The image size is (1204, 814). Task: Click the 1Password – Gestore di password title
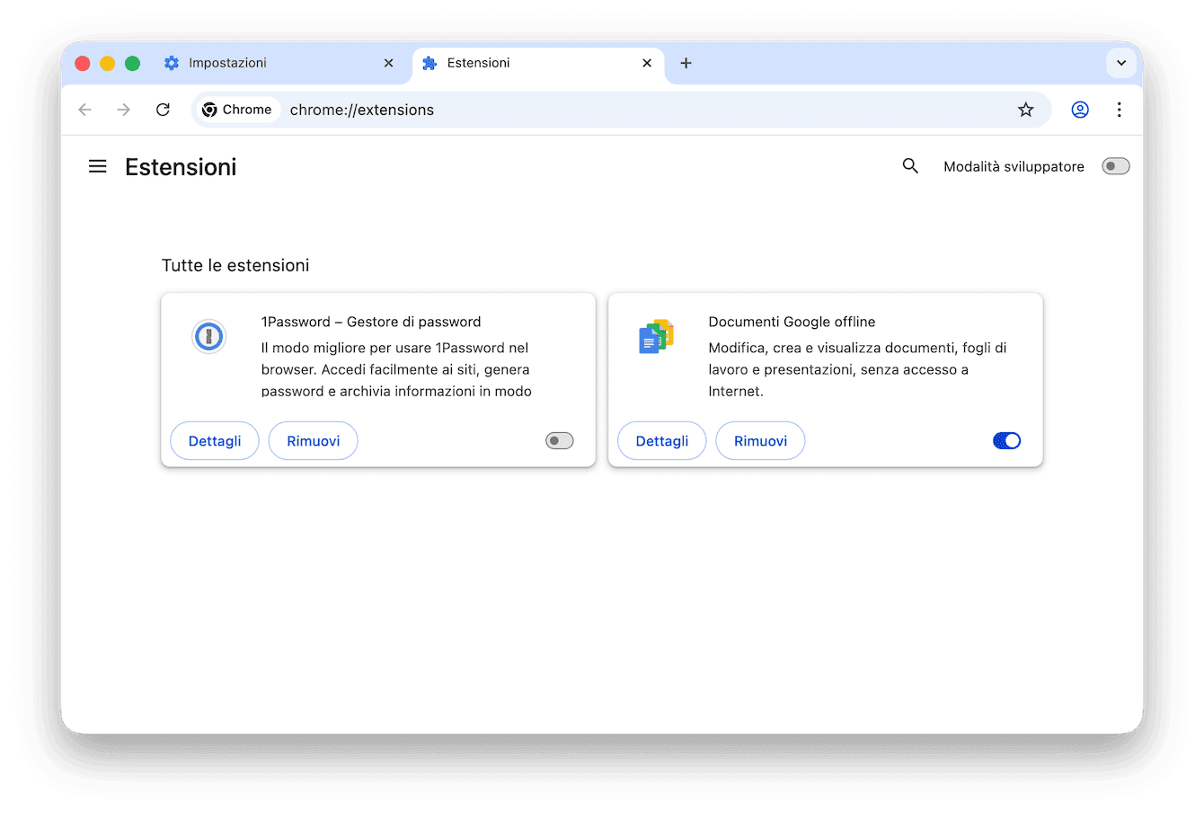click(371, 322)
